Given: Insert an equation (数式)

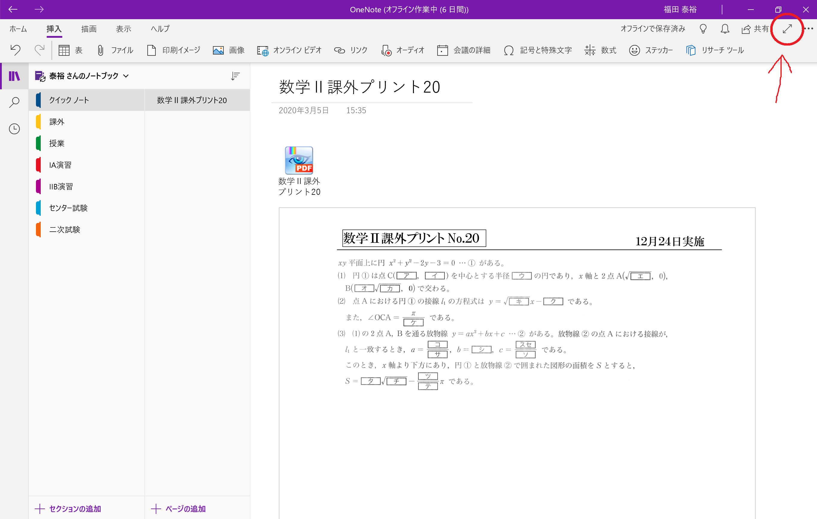Looking at the screenshot, I should point(600,50).
